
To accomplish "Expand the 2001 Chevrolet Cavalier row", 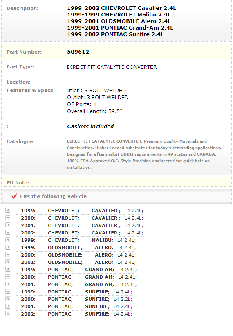I will click(8, 225).
